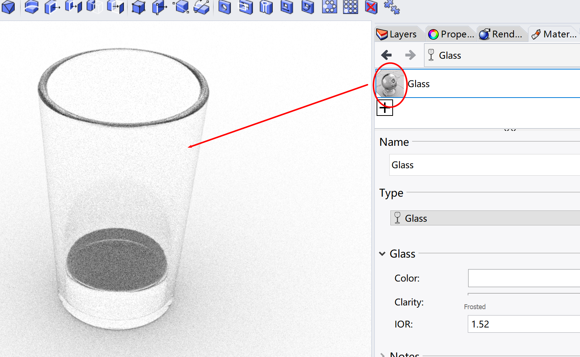Click the Move Hole tool icon
This screenshot has width=580, height=357.
click(287, 7)
